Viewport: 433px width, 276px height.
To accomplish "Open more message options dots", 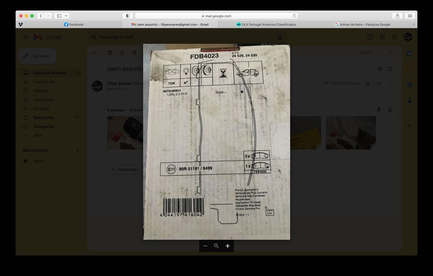I will 390,84.
